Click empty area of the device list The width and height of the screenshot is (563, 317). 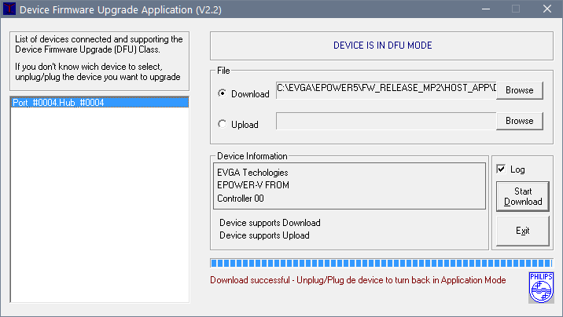coord(99,204)
